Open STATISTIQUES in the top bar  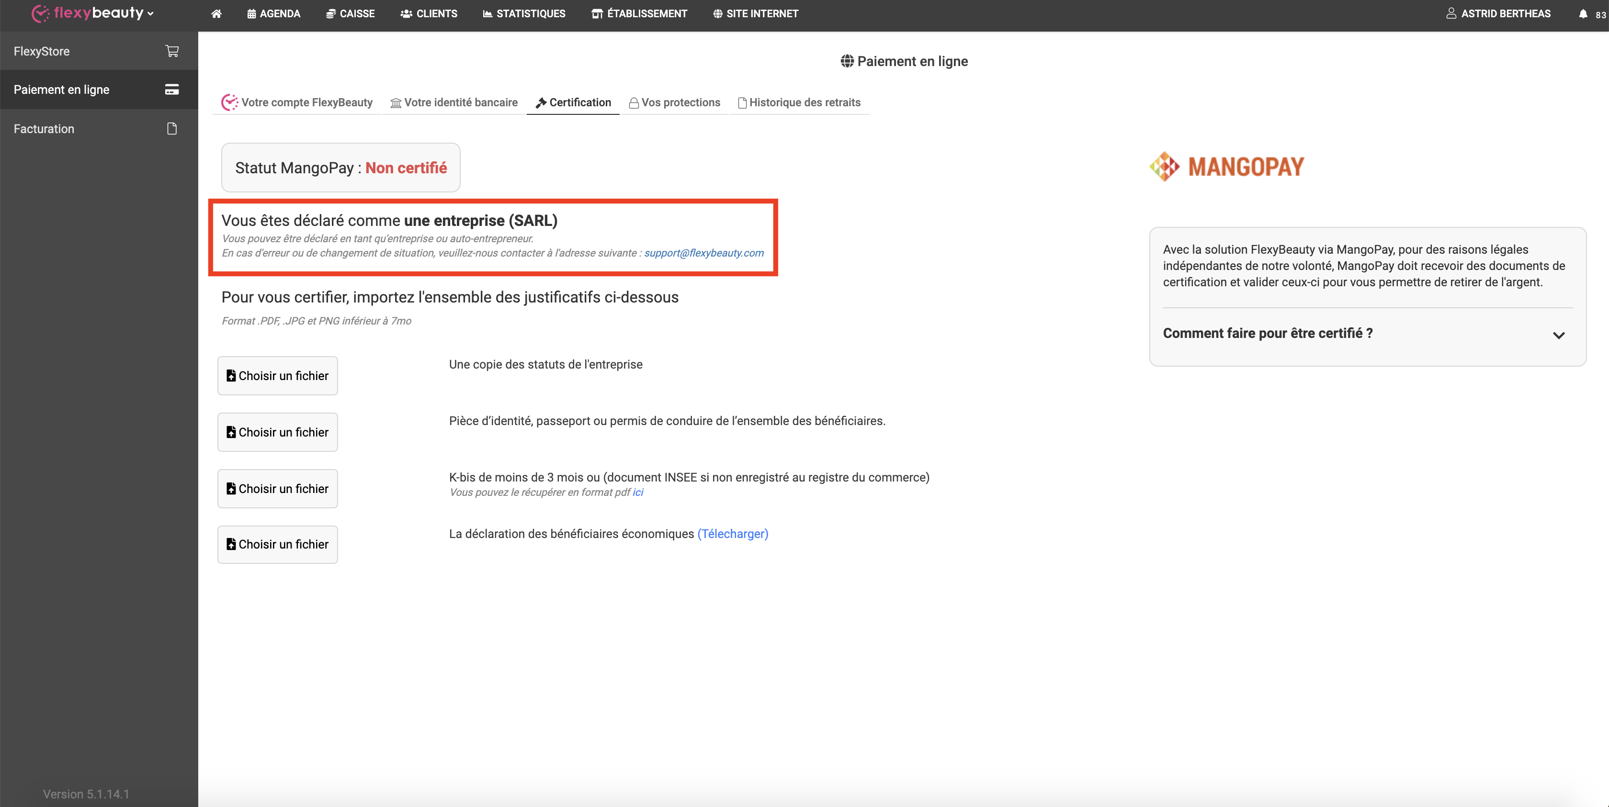(x=524, y=13)
